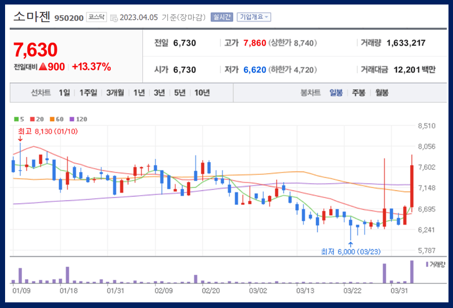This screenshot has width=453, height=308.
Task: Open the 기업개요 dropdown
Action: point(254,17)
